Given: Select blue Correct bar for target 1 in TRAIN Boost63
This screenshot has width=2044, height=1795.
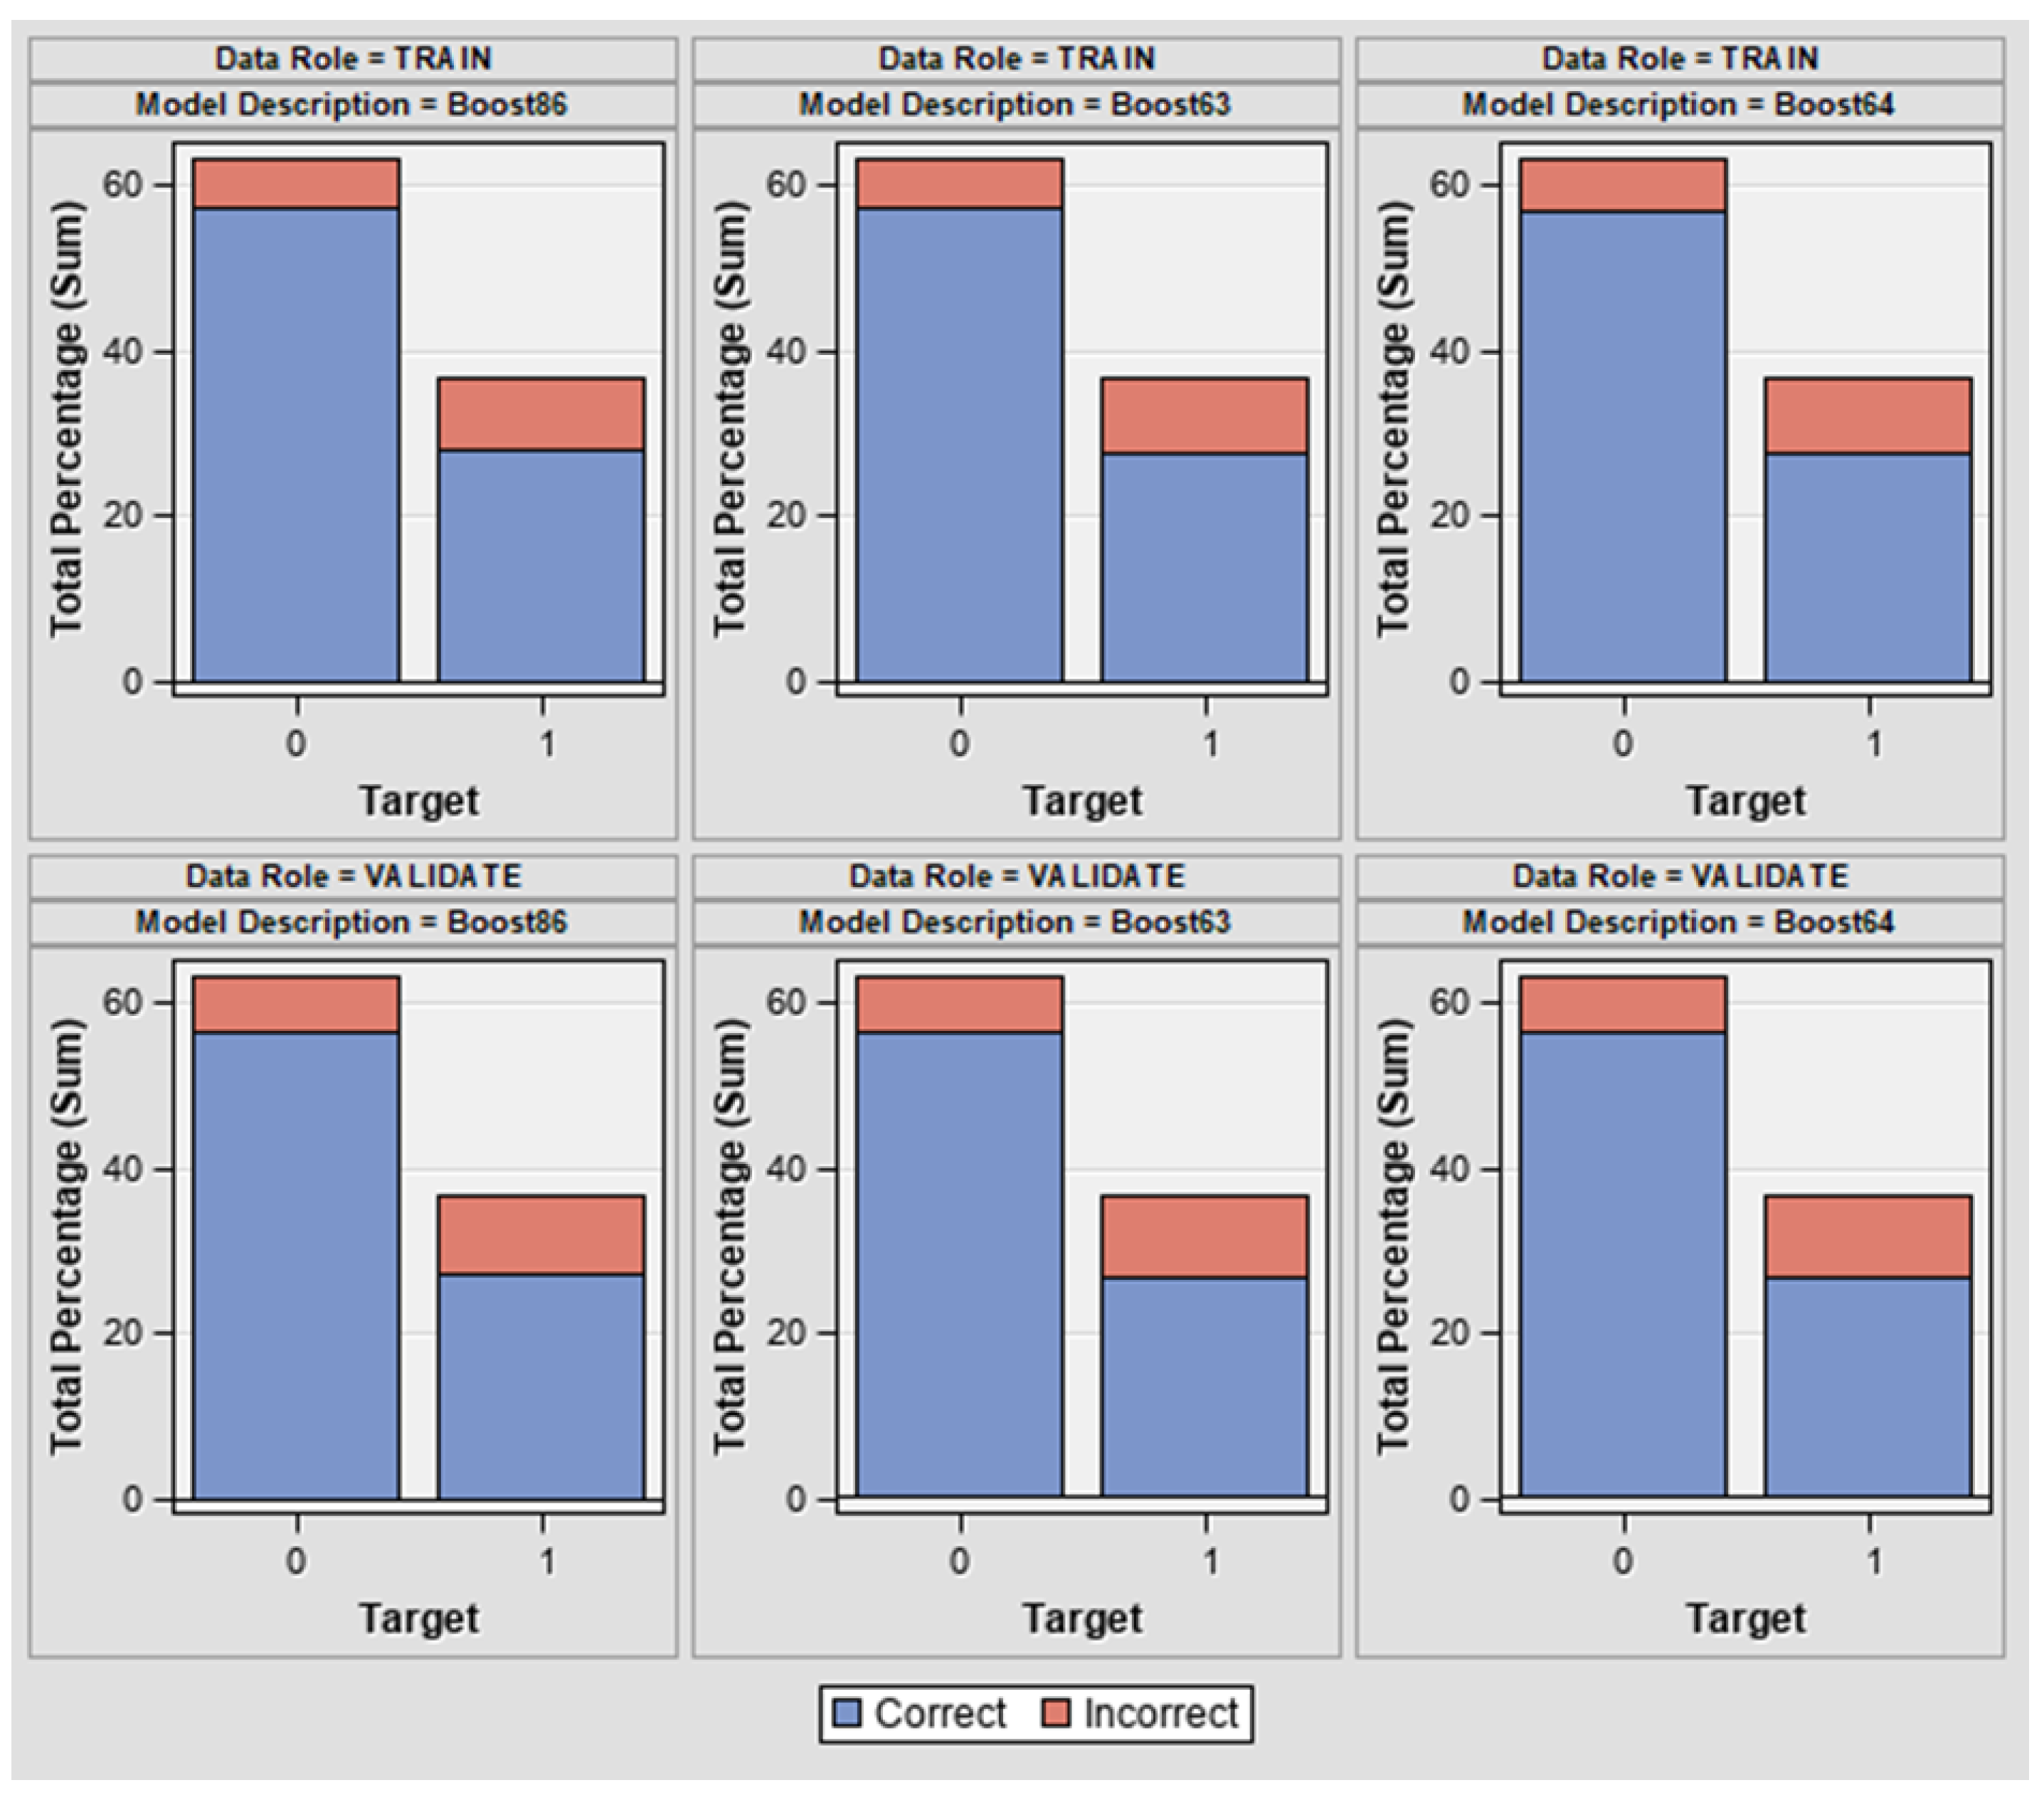Looking at the screenshot, I should click(1204, 568).
